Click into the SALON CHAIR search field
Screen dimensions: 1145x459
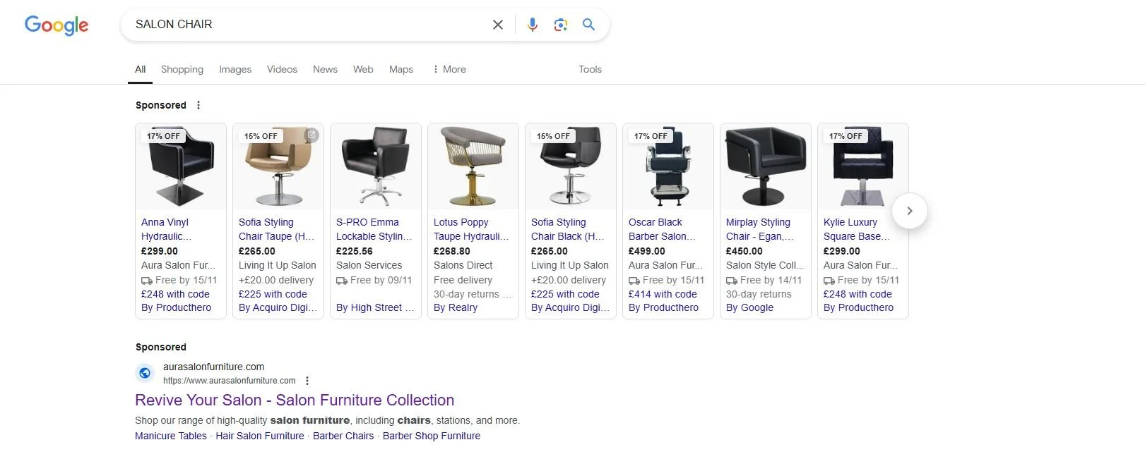[x=307, y=25]
